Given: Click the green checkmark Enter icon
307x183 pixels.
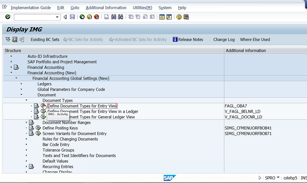Looking at the screenshot, I should click(8, 17).
